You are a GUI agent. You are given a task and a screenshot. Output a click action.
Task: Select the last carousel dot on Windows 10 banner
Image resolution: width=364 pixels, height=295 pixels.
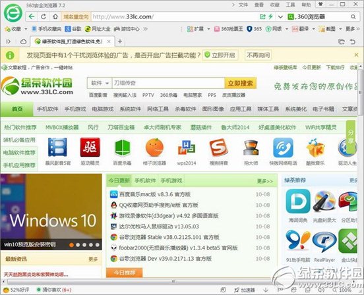click(98, 245)
